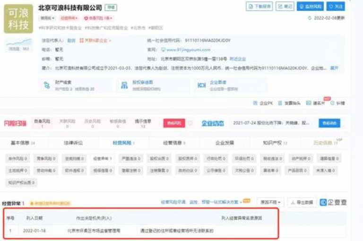Click the 下载报告 download report button
The height and width of the screenshot is (241, 363).
(x=259, y=6)
